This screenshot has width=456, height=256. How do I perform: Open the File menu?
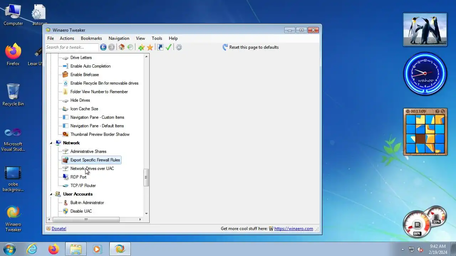[51, 38]
